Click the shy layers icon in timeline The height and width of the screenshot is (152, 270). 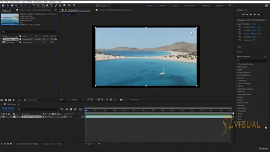point(67,109)
